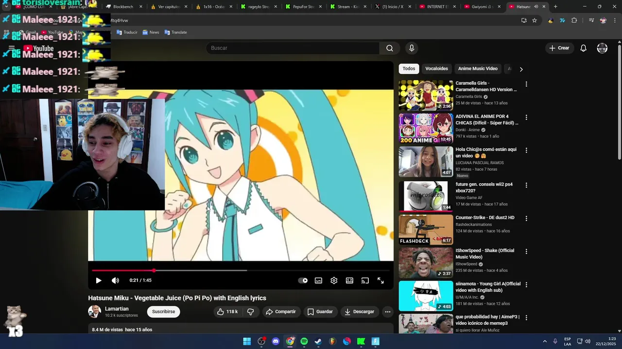Open Spotify from the taskbar

click(x=304, y=341)
